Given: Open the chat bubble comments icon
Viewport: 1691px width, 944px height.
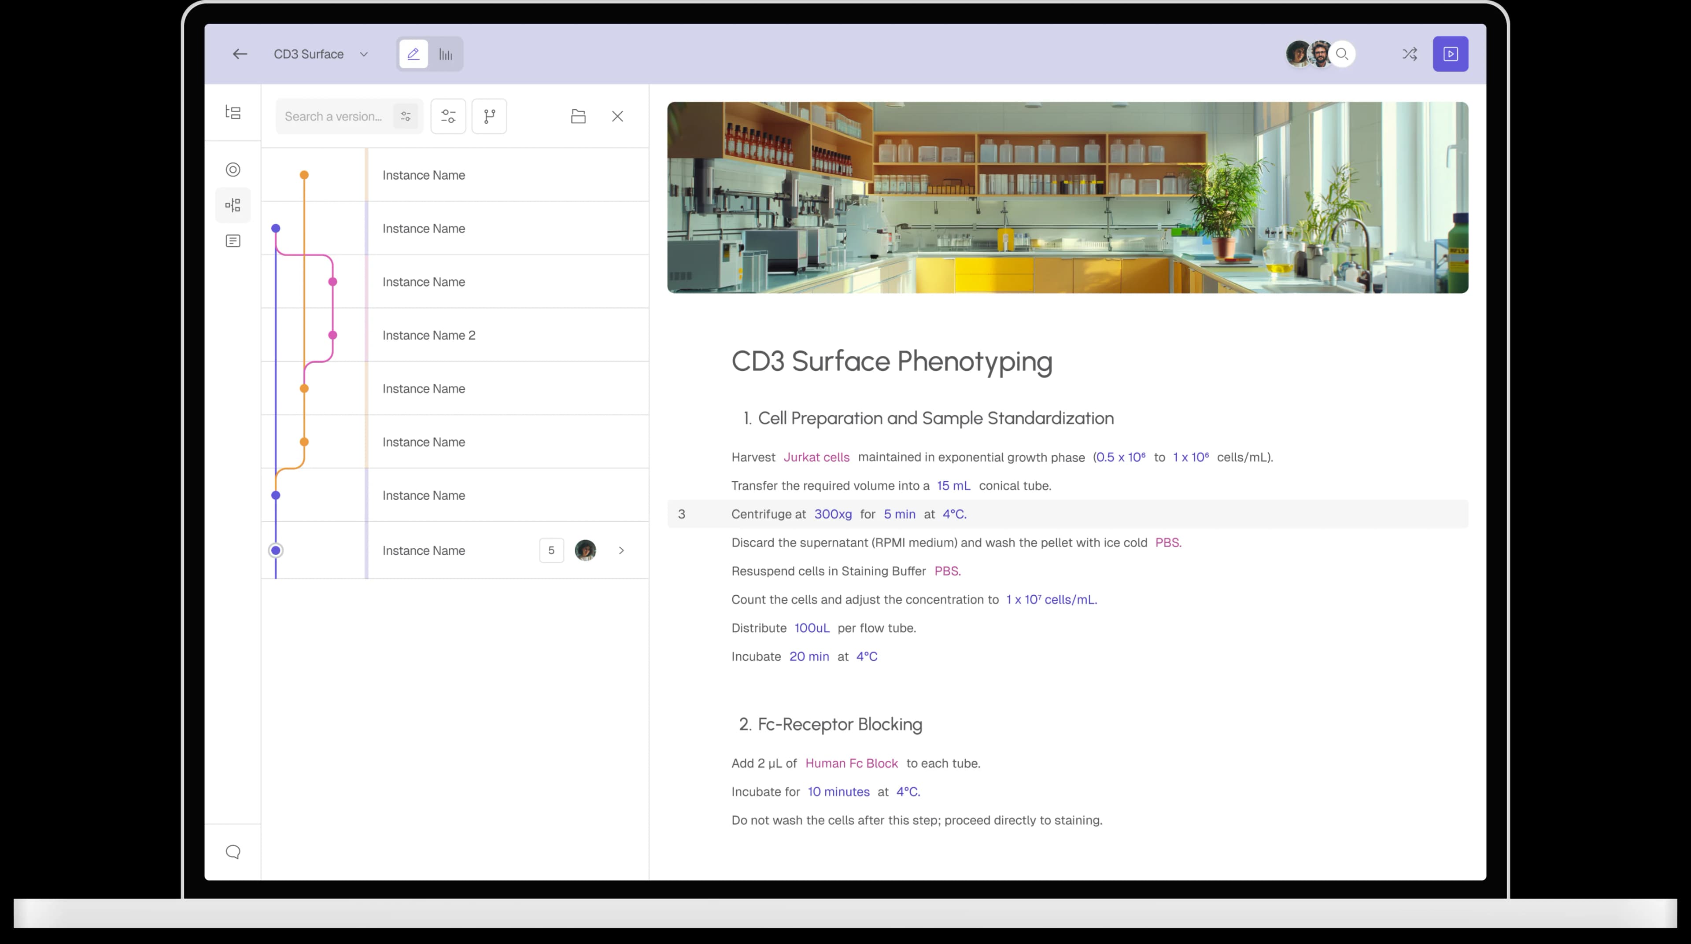Looking at the screenshot, I should pyautogui.click(x=233, y=852).
